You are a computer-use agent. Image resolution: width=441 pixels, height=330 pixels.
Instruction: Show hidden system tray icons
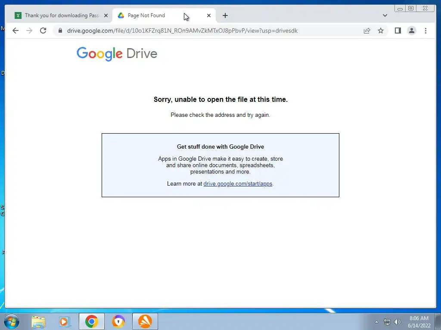[x=376, y=322]
